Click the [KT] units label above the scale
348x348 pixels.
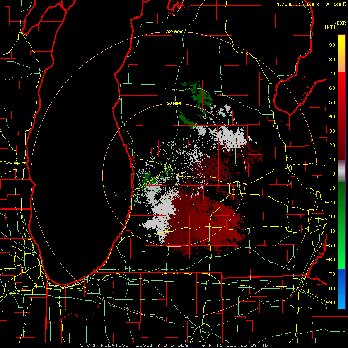[330, 27]
